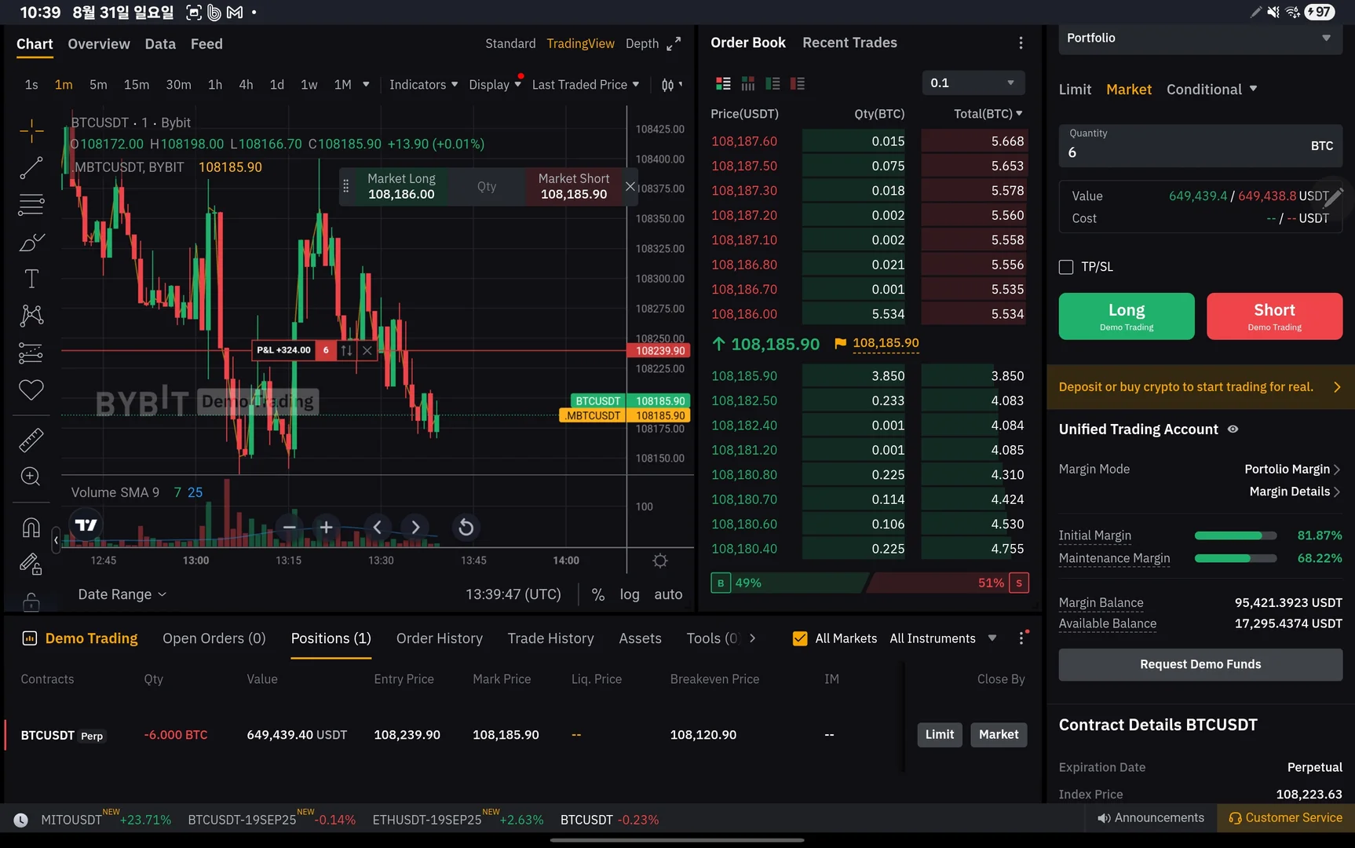The width and height of the screenshot is (1355, 848).
Task: Click the Initial Margin progress bar
Action: click(x=1236, y=535)
